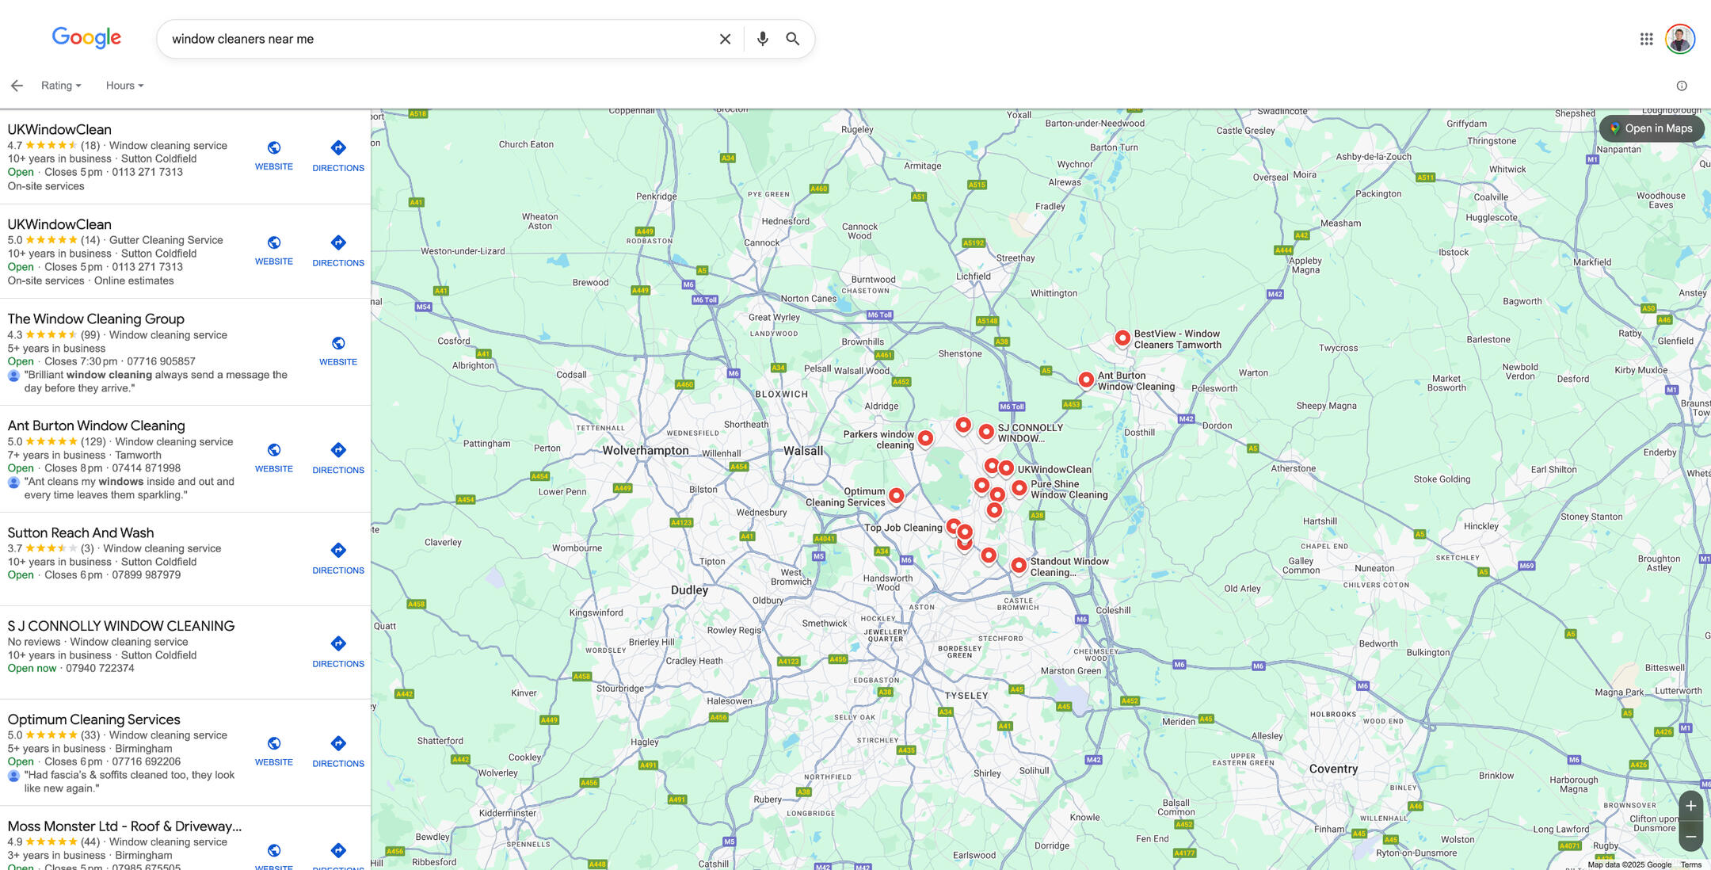
Task: Click the search magnifier icon
Action: pos(792,38)
